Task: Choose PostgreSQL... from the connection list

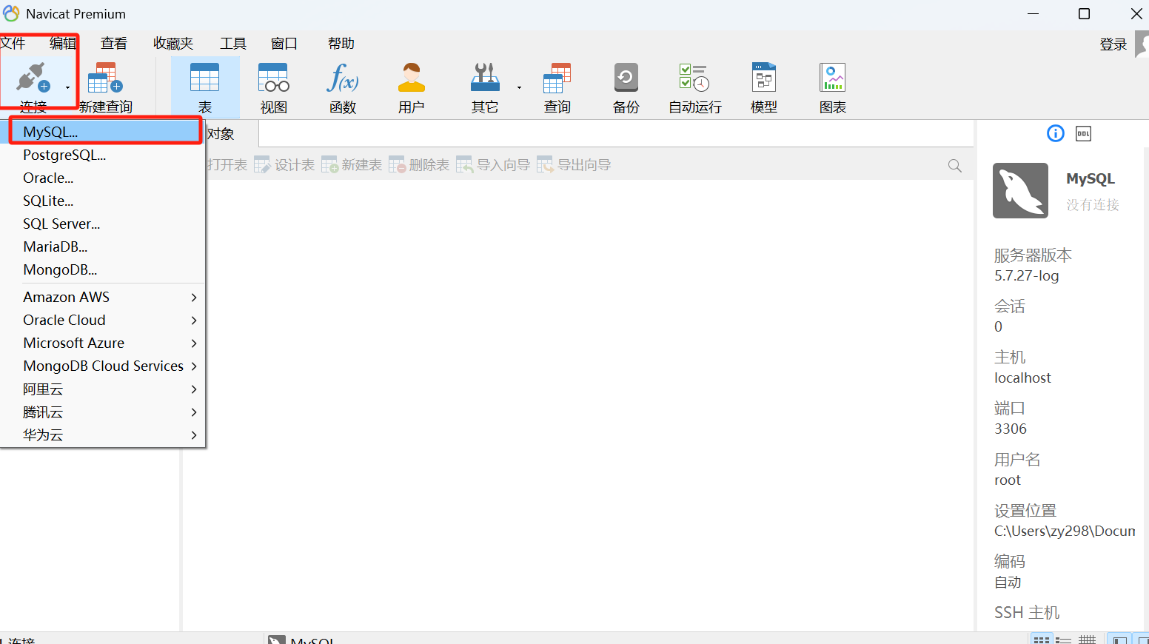Action: 103,155
